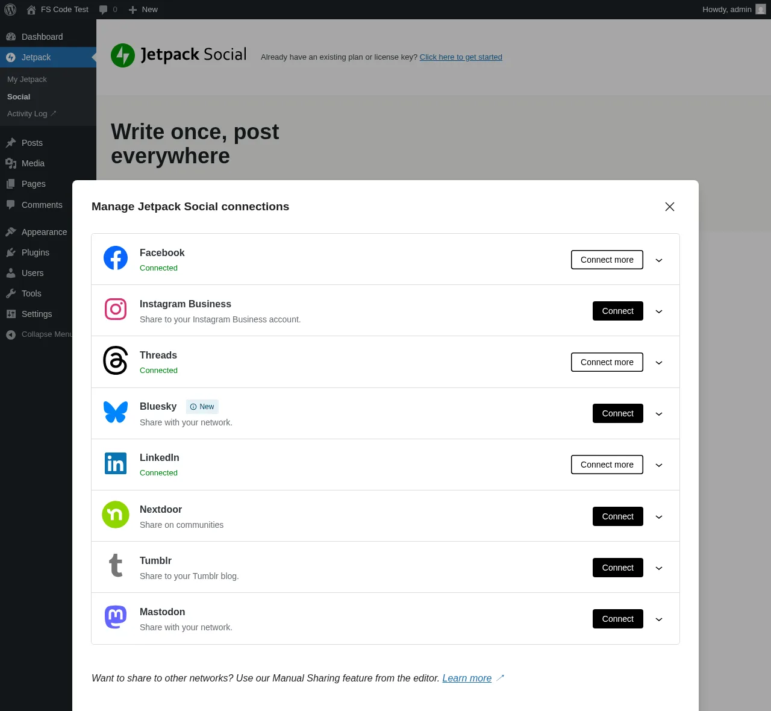Click Connect for Instagram Business
Image resolution: width=771 pixels, height=711 pixels.
pos(618,311)
